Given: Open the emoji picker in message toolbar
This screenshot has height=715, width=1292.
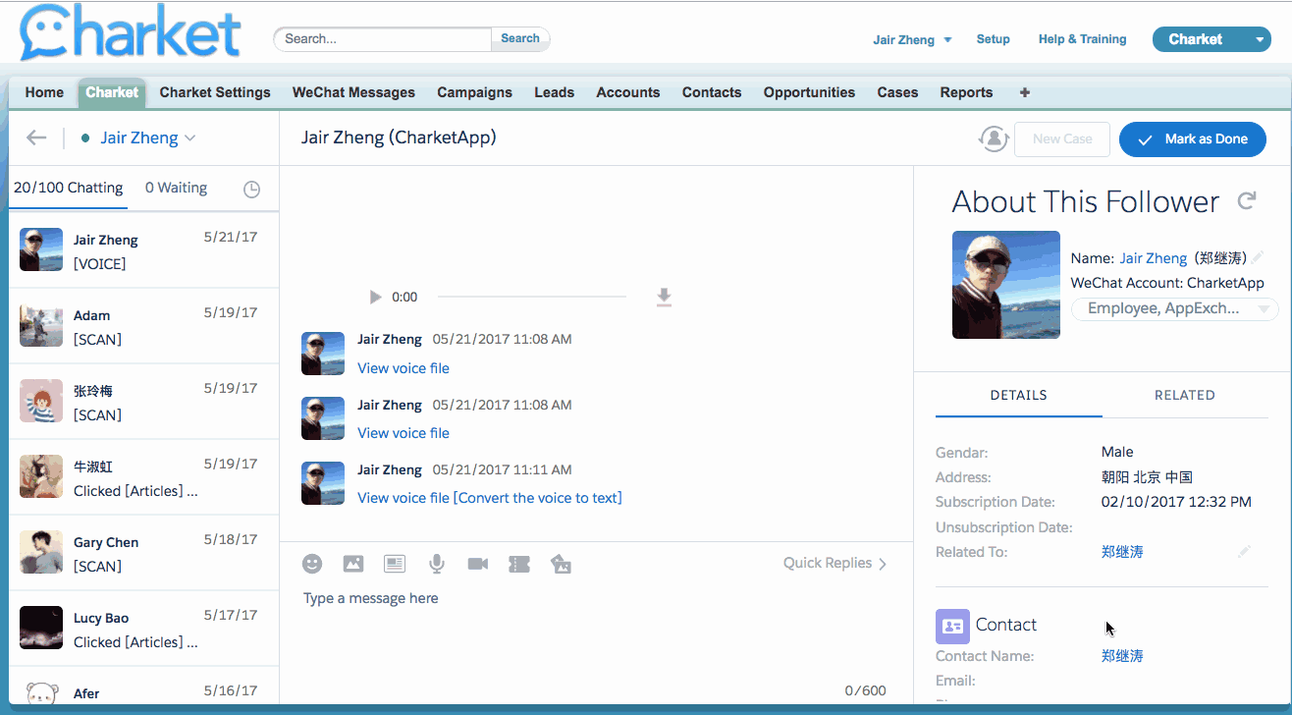Looking at the screenshot, I should click(312, 564).
